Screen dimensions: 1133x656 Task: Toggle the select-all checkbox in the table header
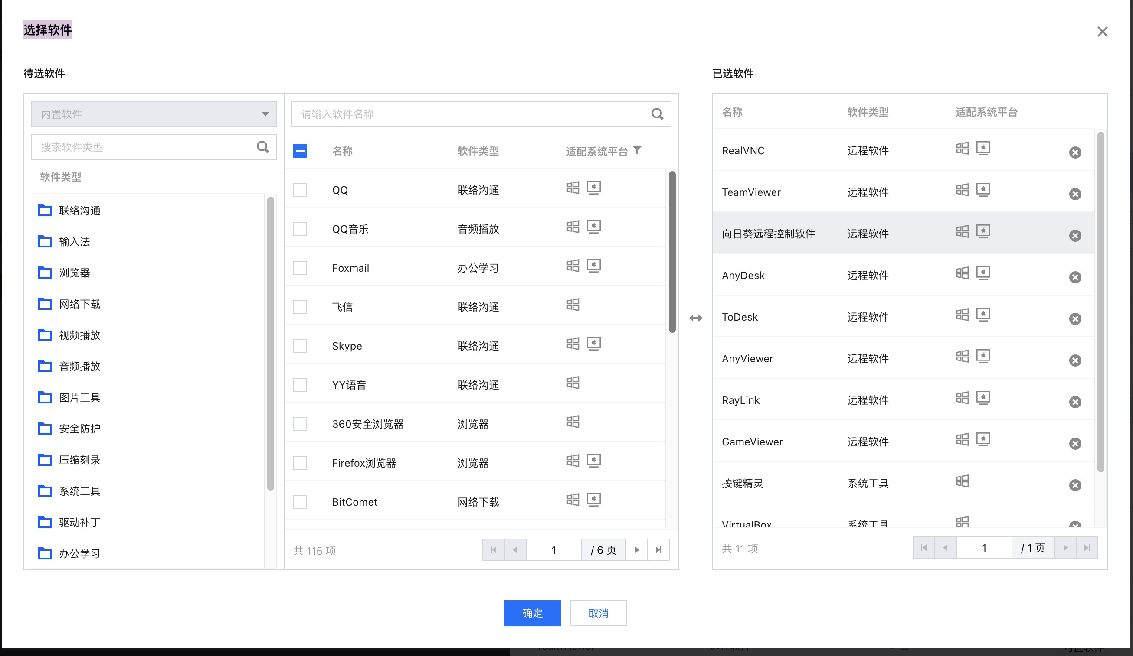tap(300, 150)
